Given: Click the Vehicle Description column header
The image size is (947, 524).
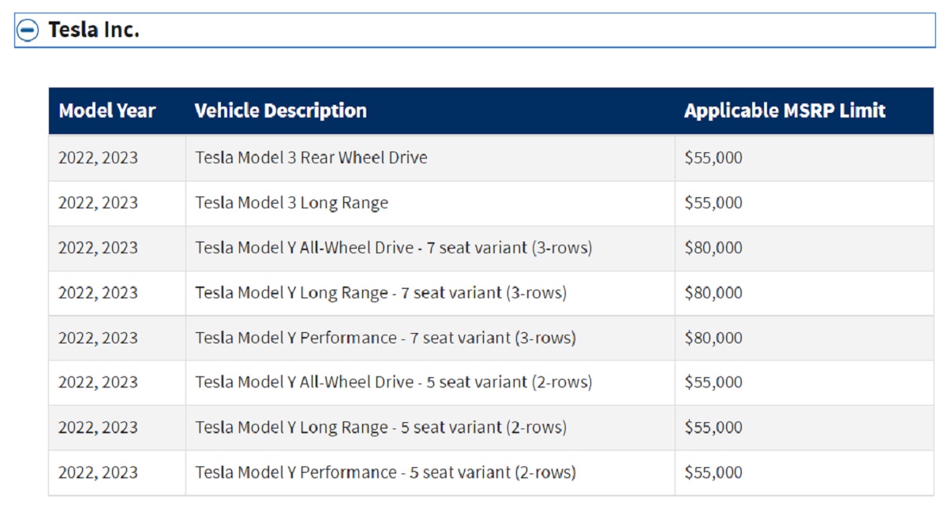Looking at the screenshot, I should pos(280,110).
